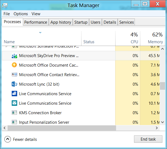
Task: Open the View menu
Action: (36, 14)
